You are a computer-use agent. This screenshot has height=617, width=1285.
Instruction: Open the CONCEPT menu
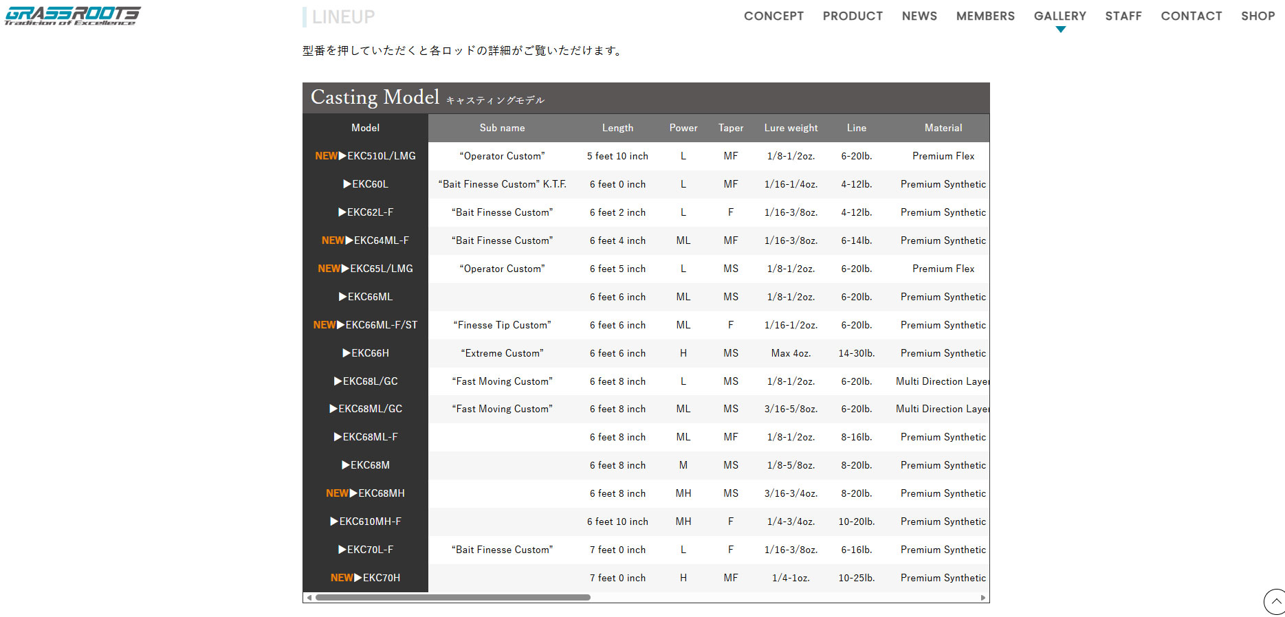click(773, 16)
